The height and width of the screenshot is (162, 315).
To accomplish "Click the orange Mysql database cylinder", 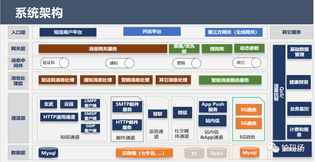I will coord(249,153).
